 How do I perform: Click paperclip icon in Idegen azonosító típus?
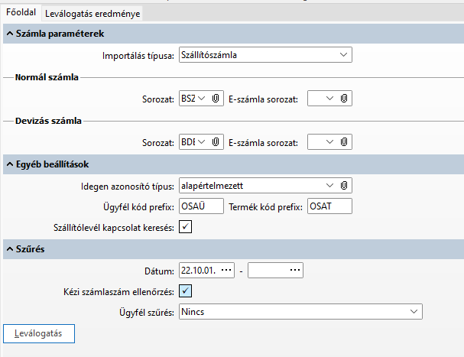(345, 185)
